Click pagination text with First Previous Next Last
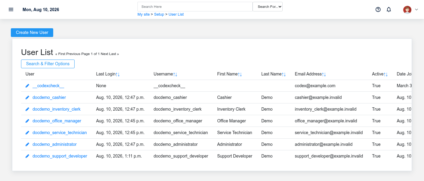 click(87, 54)
